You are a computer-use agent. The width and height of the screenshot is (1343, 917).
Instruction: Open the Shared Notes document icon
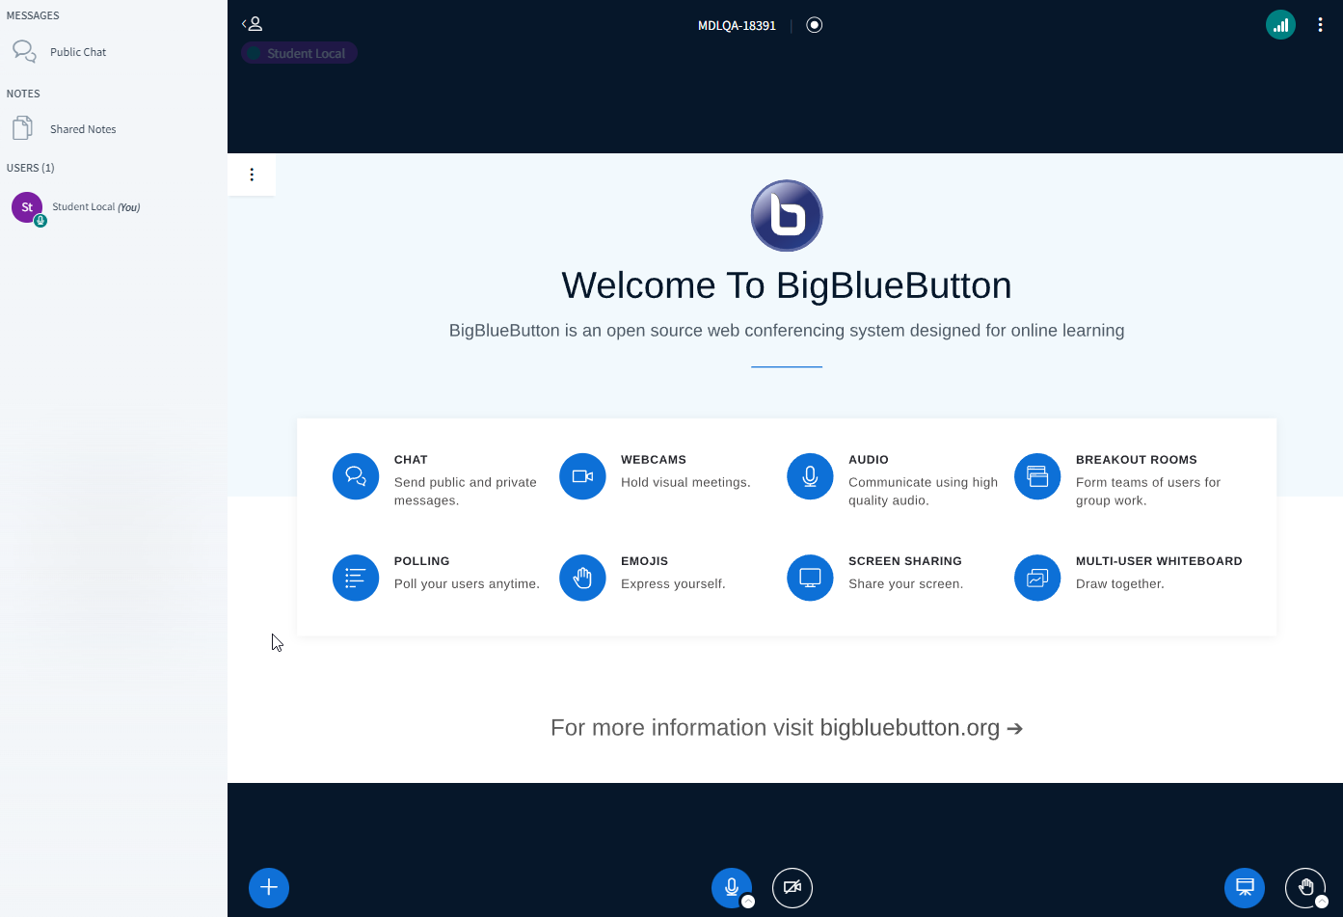(x=23, y=128)
